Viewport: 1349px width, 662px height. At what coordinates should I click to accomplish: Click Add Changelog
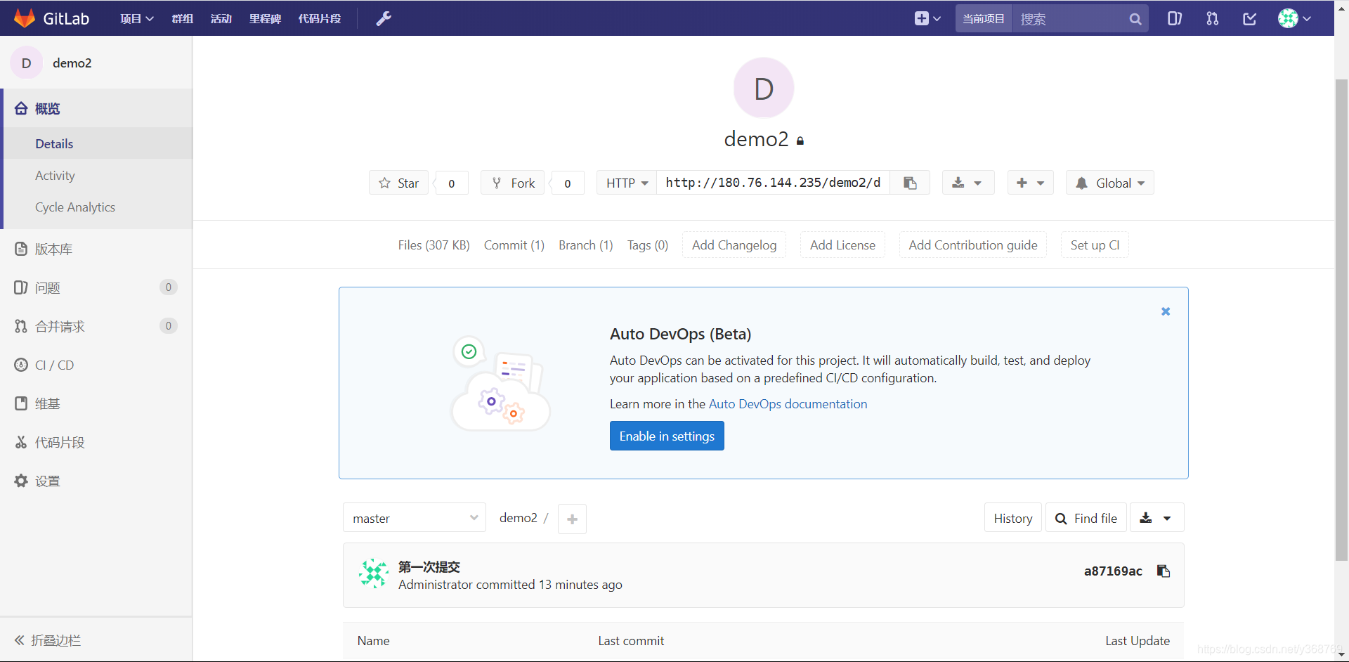coord(734,245)
